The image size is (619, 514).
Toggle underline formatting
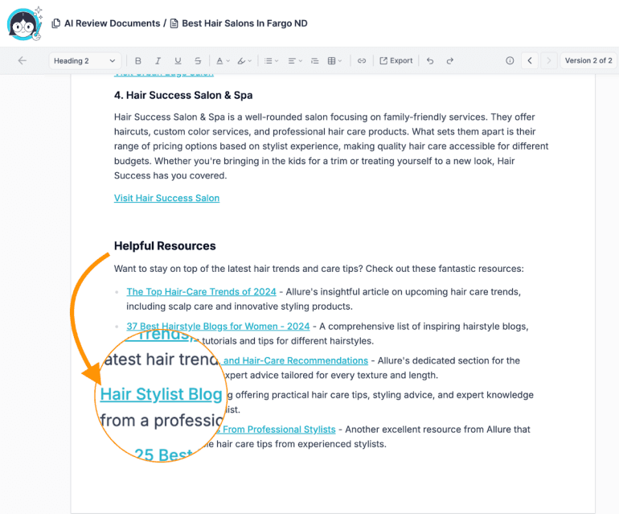click(178, 60)
